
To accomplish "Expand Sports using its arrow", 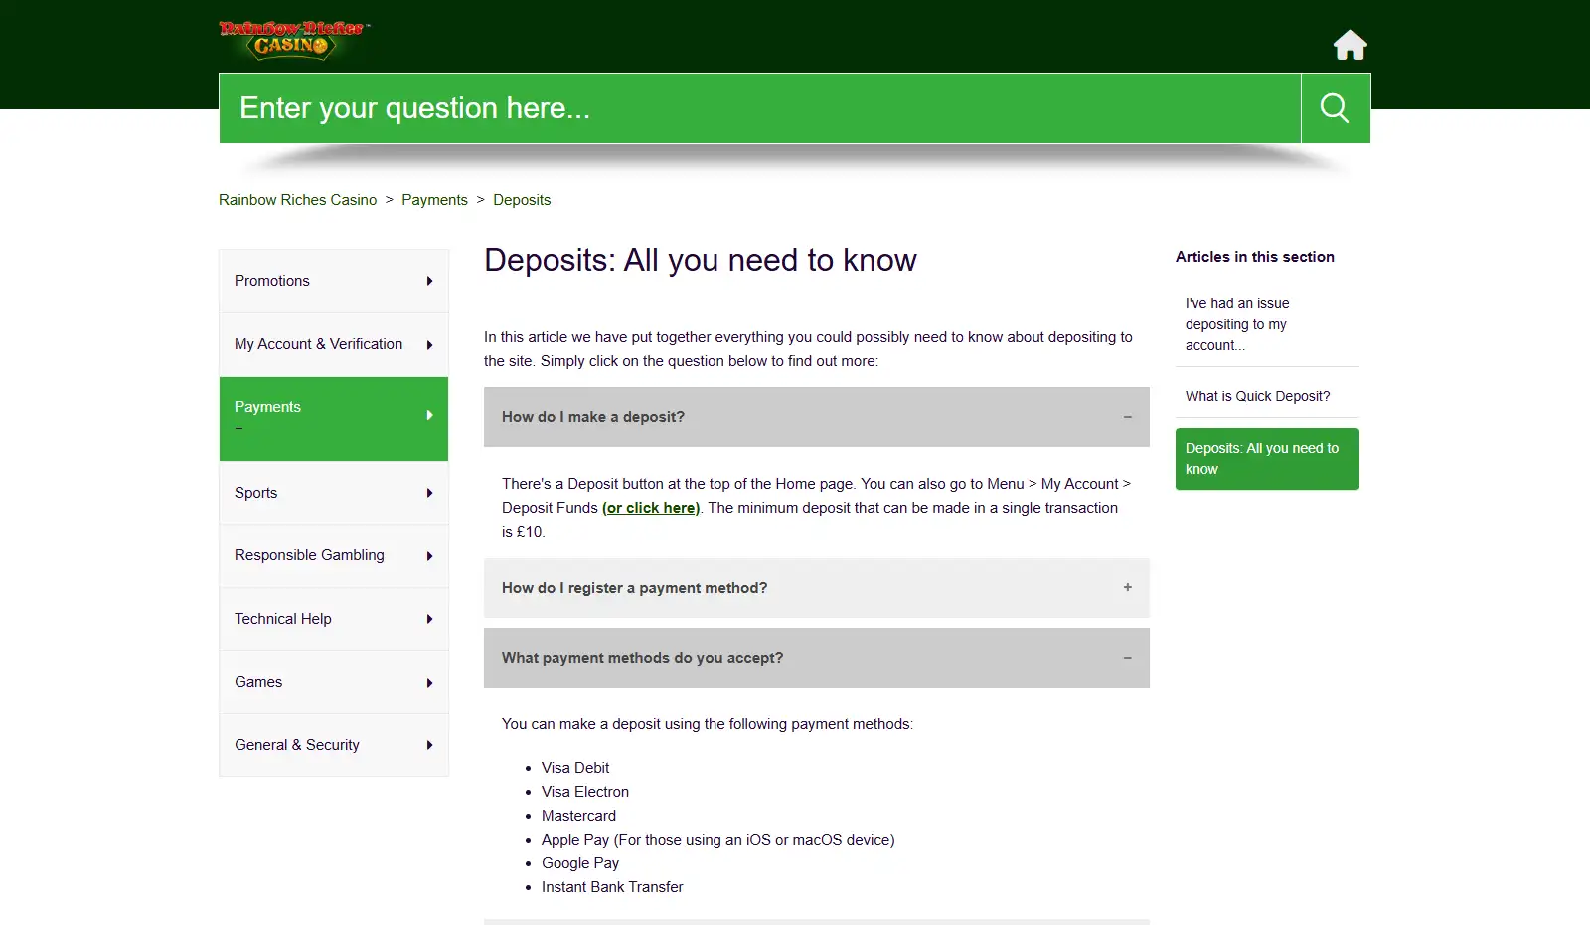I will point(429,493).
